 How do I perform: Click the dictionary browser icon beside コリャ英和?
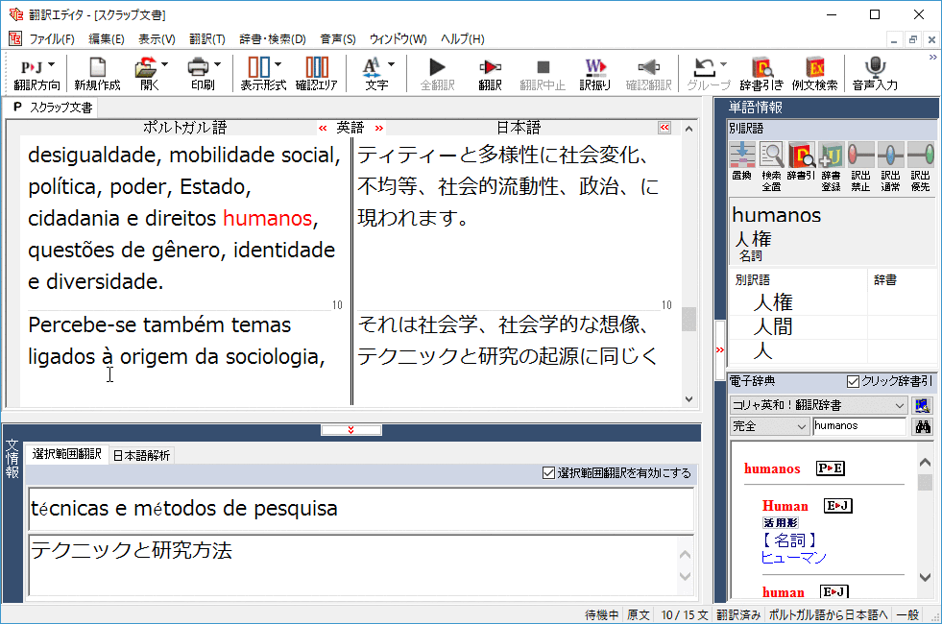tap(922, 405)
